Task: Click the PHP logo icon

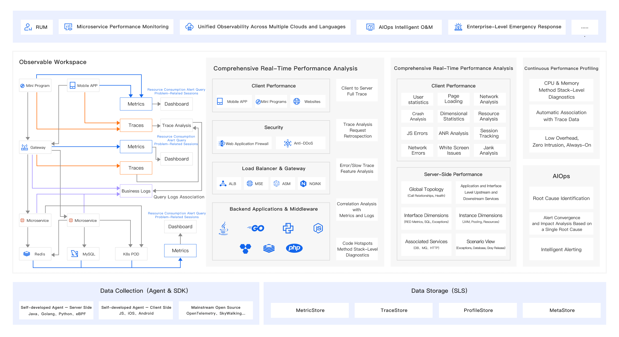Action: 294,248
